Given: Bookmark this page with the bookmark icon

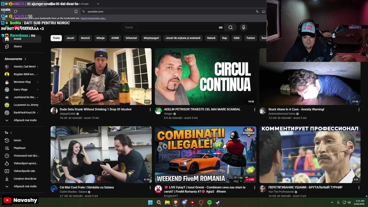Looking at the screenshot, I should [76, 11].
